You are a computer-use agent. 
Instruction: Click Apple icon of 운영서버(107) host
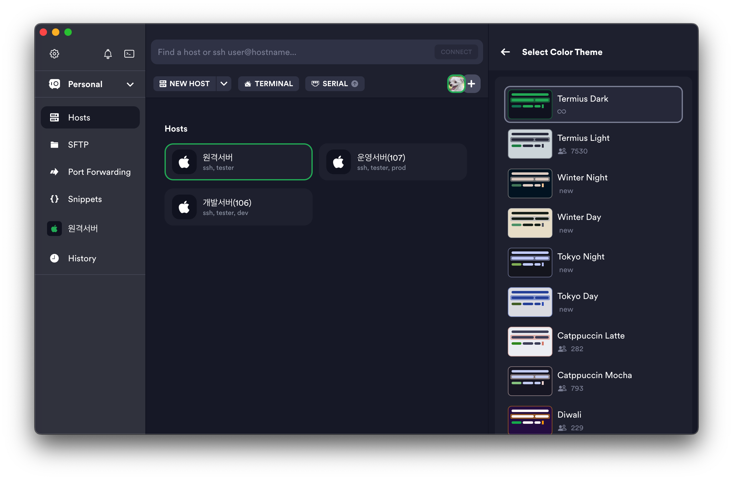pos(338,162)
